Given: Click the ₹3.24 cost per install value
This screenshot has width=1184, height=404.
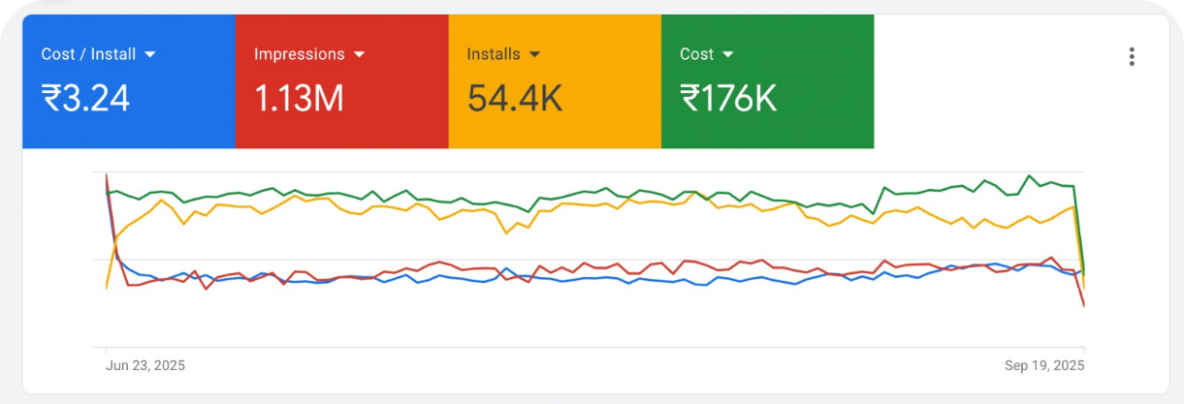Looking at the screenshot, I should (x=85, y=98).
